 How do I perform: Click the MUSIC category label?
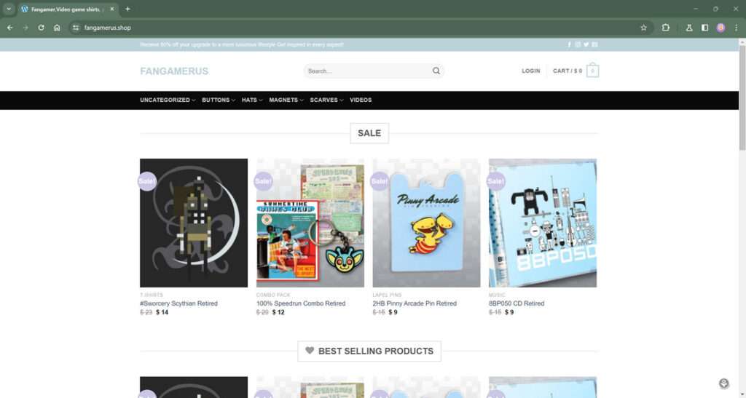pyautogui.click(x=497, y=295)
